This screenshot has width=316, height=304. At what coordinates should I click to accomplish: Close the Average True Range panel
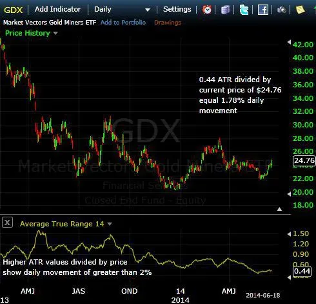pyautogui.click(x=7, y=223)
